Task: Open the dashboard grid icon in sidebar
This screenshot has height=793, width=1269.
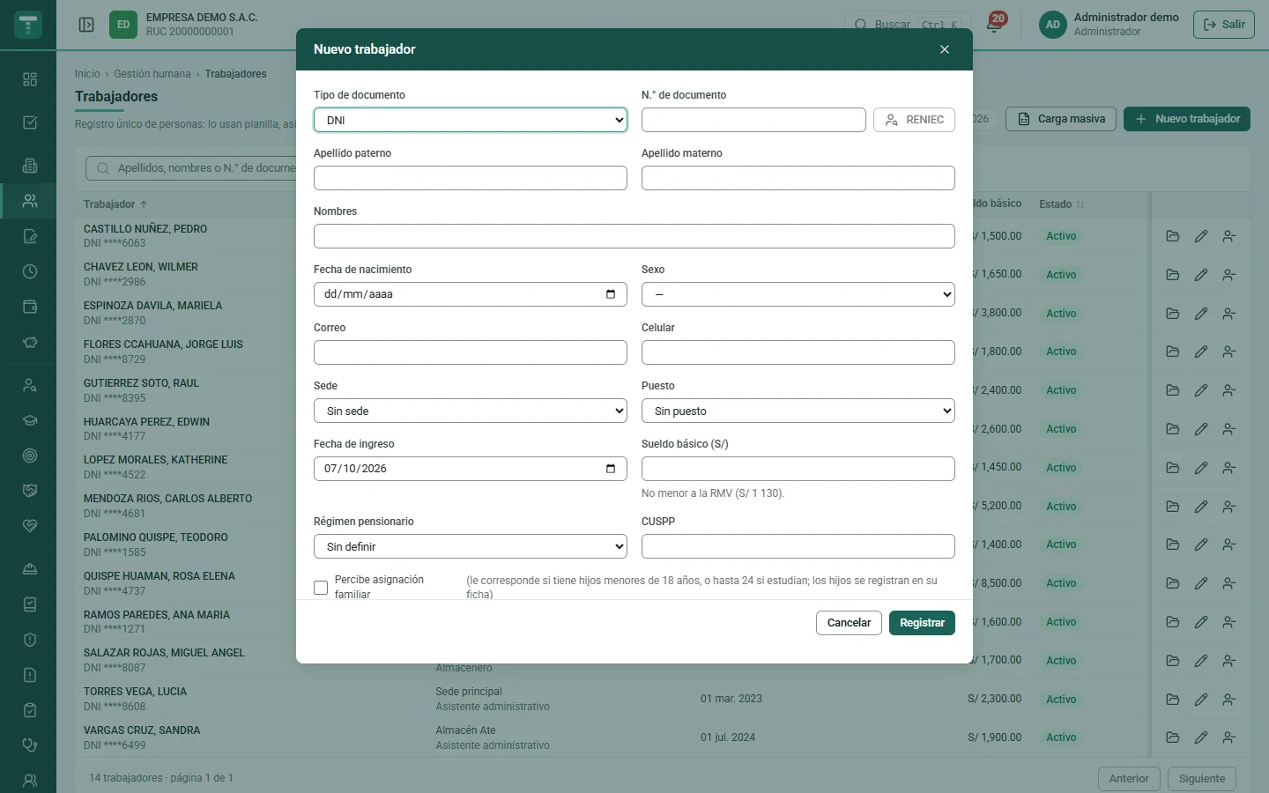Action: click(x=30, y=79)
